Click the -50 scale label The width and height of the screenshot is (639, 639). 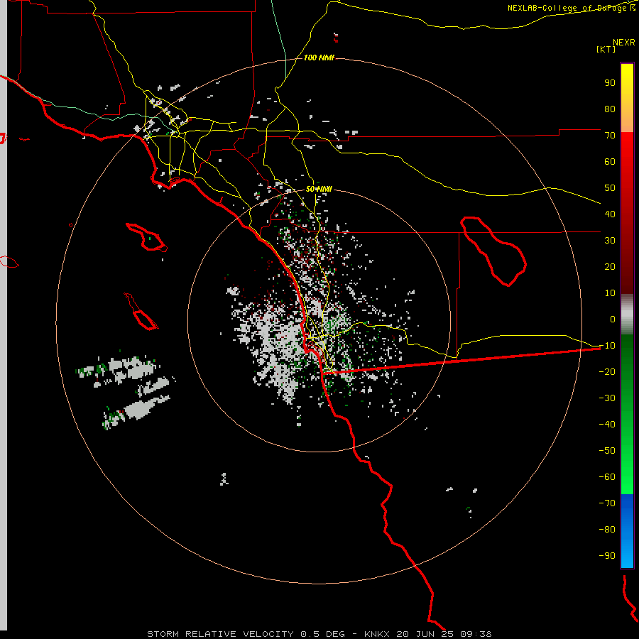(607, 451)
